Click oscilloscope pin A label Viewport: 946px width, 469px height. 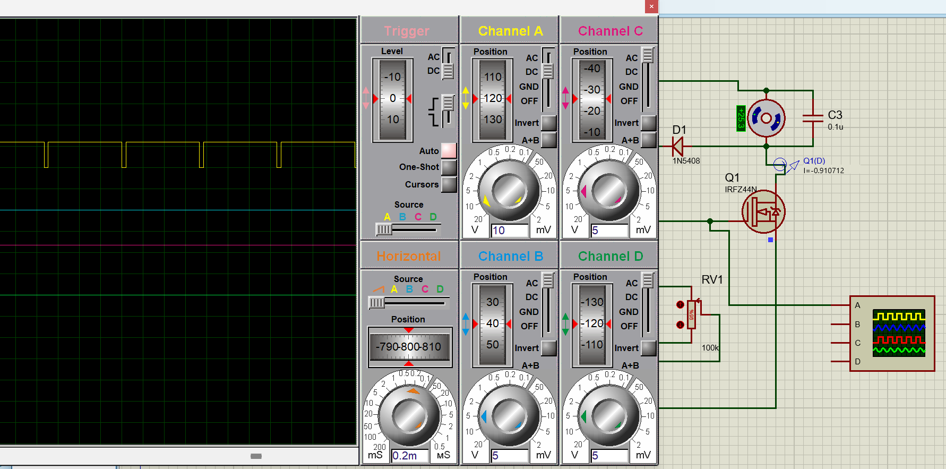coord(857,305)
